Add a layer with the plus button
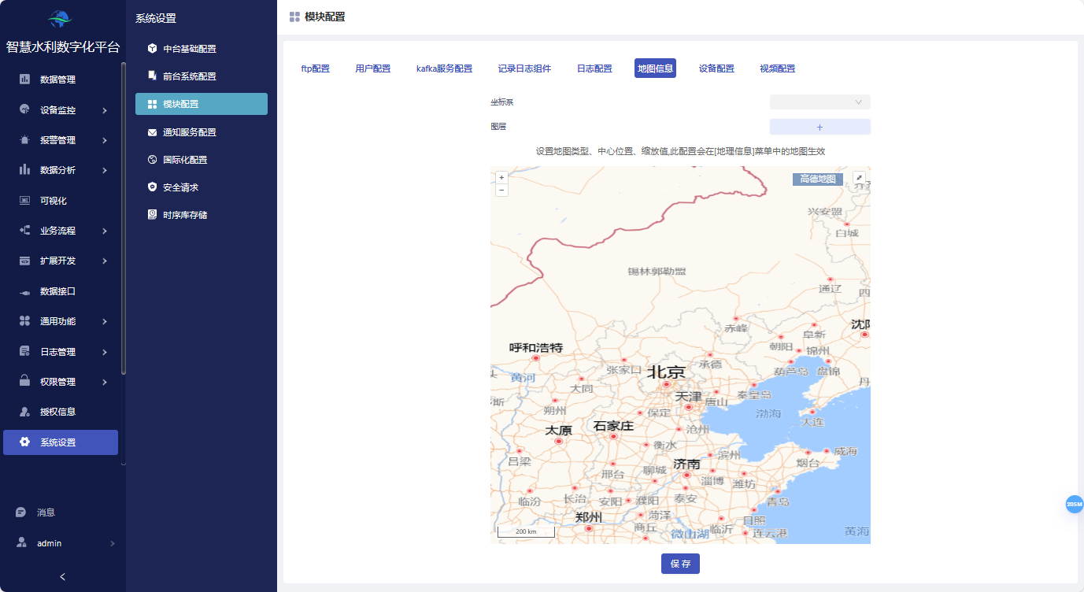This screenshot has height=592, width=1084. [819, 127]
